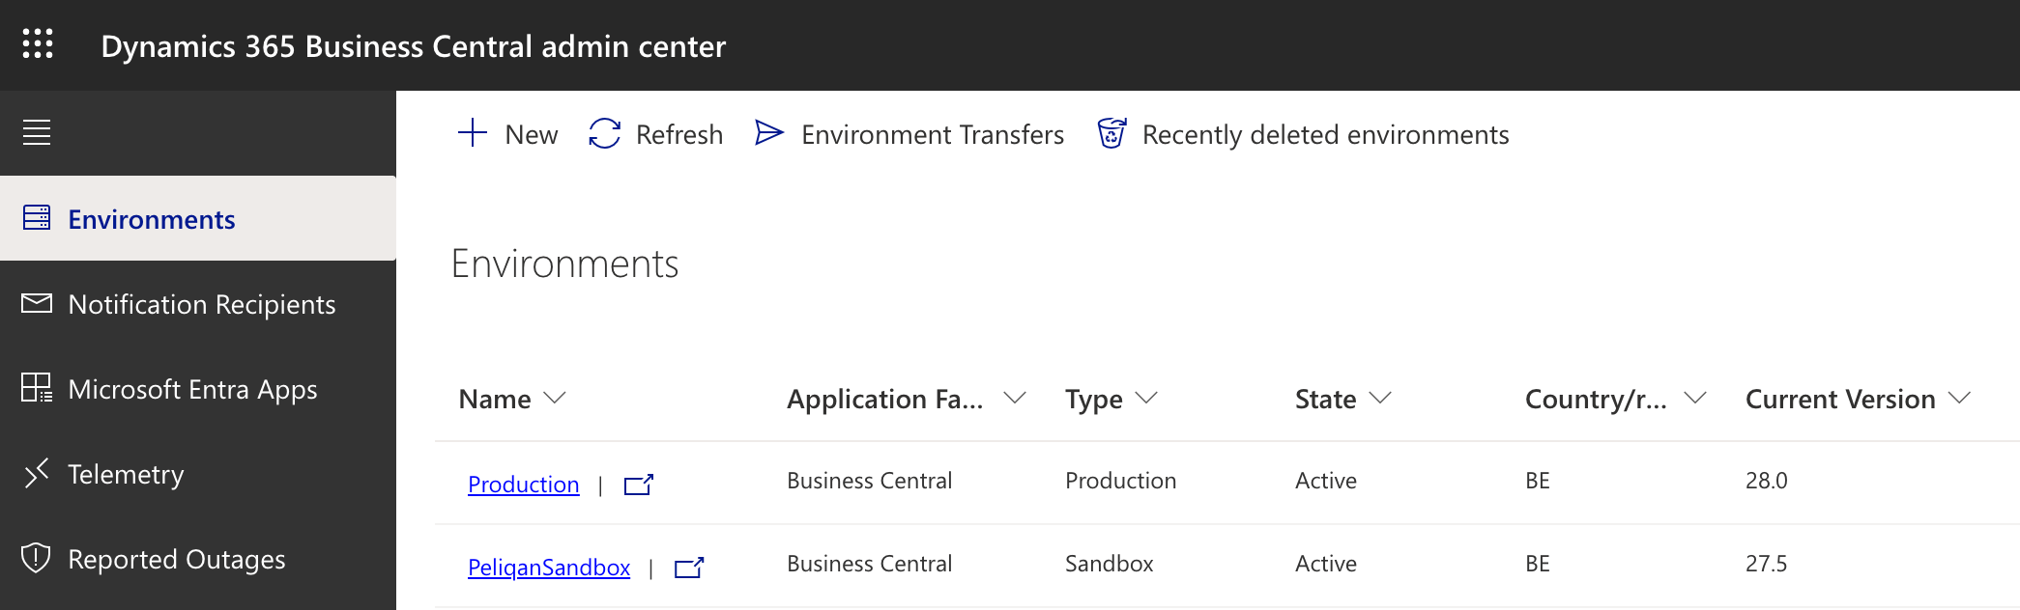Viewport: 2020px width, 610px height.
Task: Open Current Version column chevron
Action: (x=1960, y=398)
